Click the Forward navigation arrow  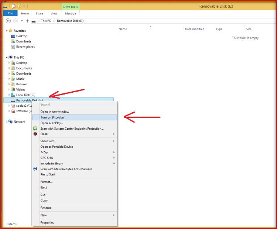(x=16, y=21)
